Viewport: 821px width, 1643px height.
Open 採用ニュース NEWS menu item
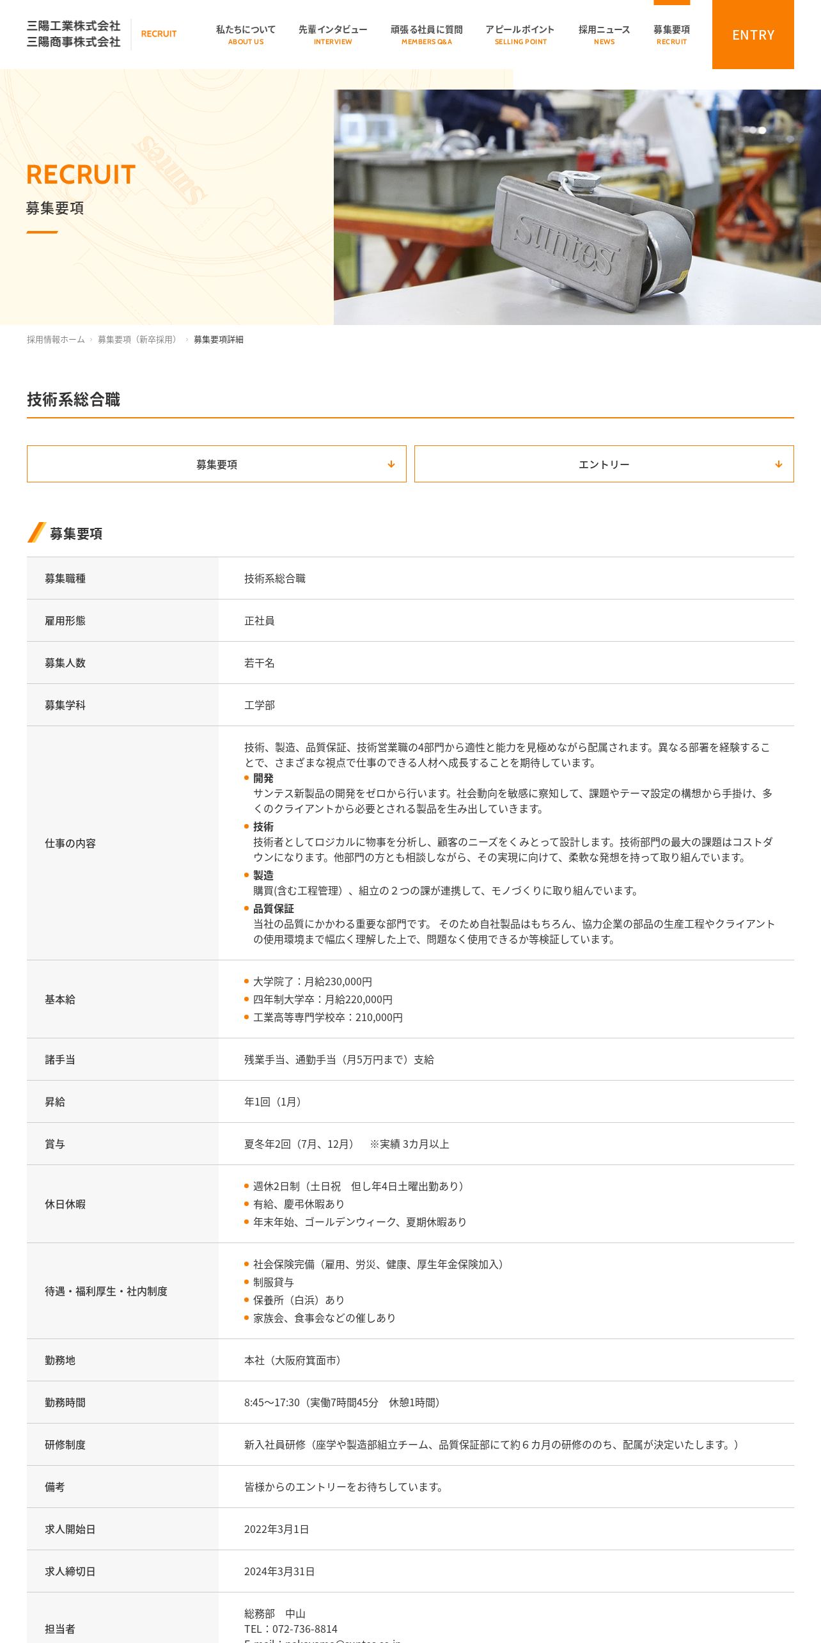click(604, 35)
